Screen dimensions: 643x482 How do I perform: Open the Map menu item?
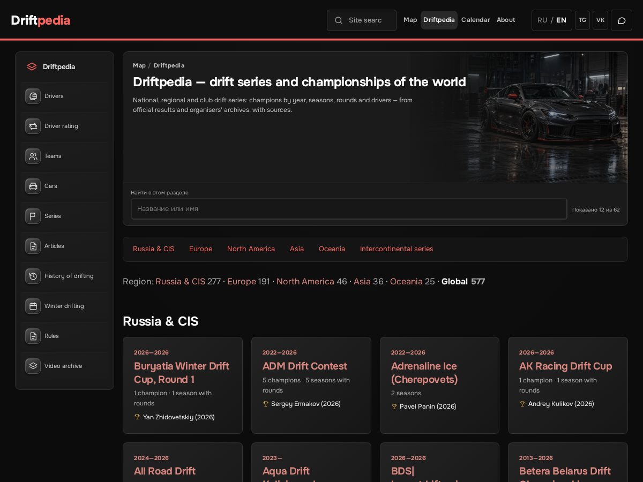tap(410, 20)
